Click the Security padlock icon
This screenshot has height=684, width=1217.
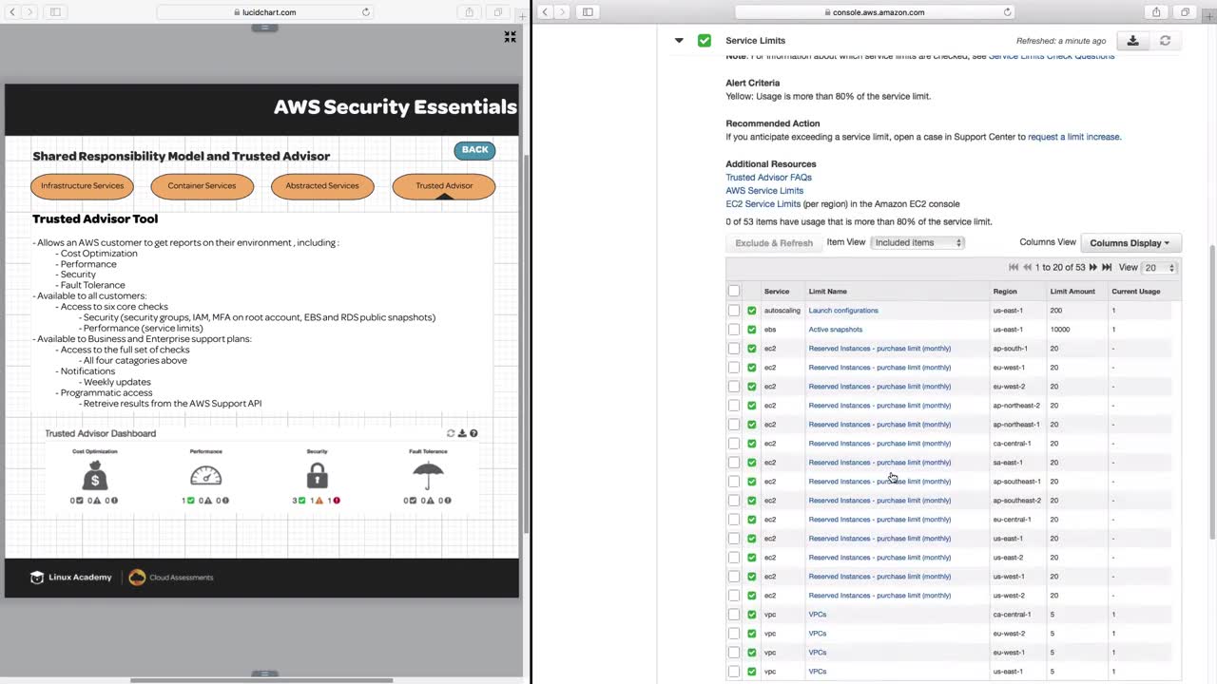pos(318,474)
